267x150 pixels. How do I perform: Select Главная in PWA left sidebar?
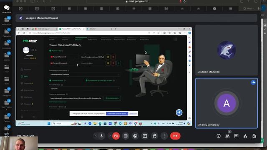click(x=26, y=70)
